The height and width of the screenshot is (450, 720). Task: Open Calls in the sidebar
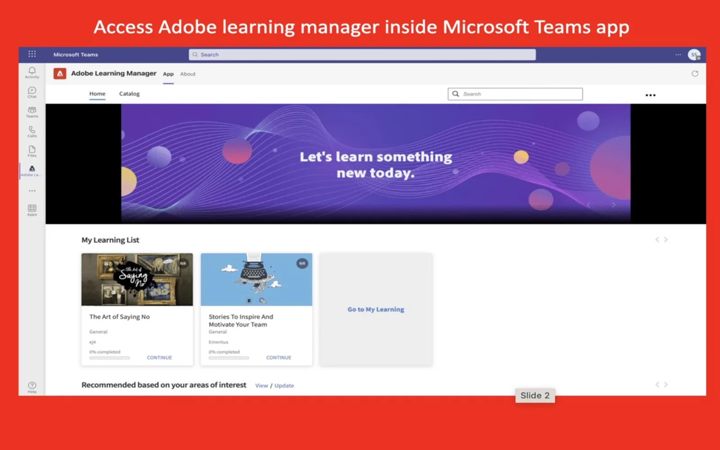pos(32,131)
